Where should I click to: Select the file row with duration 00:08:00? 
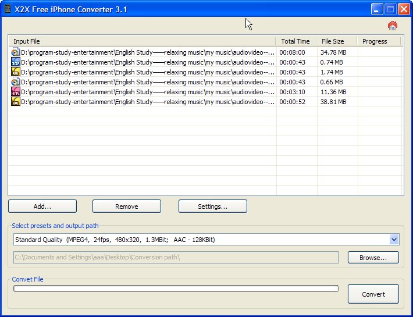(205, 52)
